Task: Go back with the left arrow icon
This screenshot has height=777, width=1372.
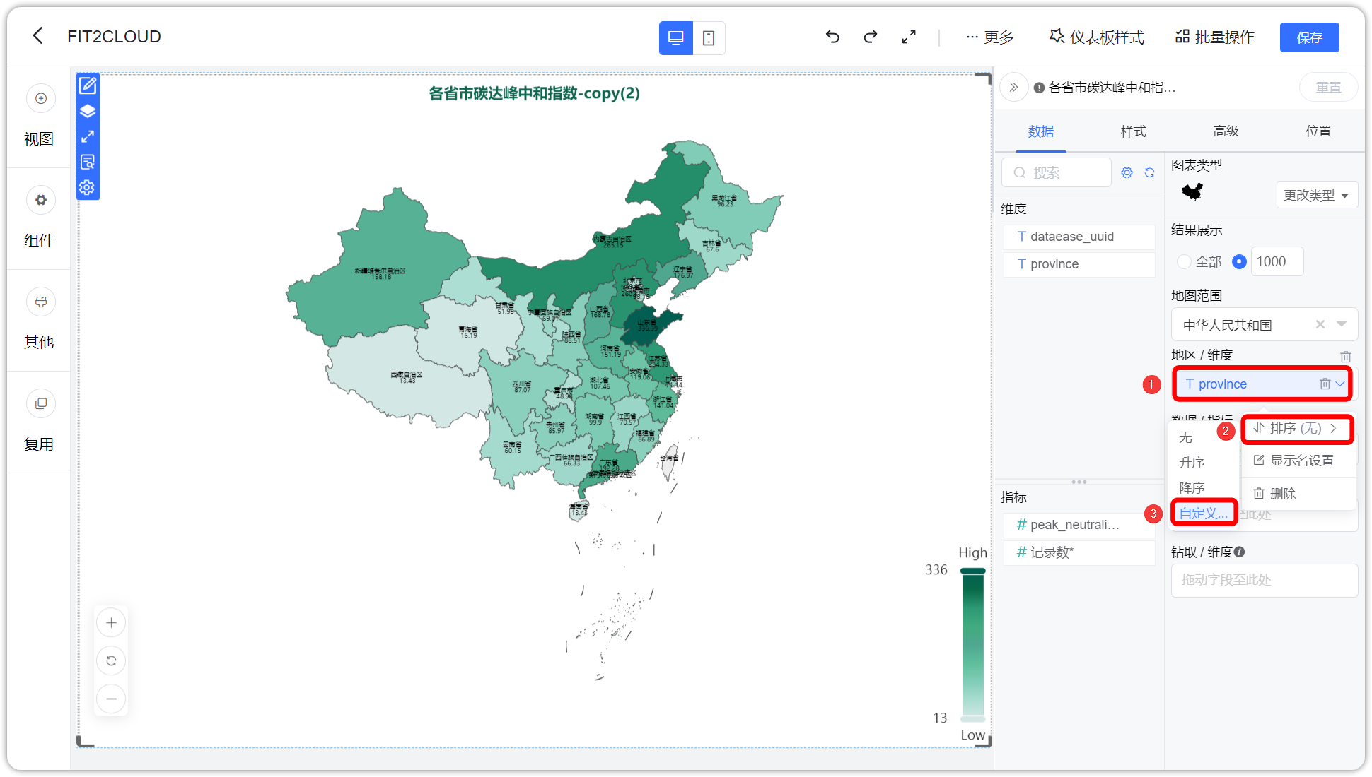Action: (x=38, y=36)
